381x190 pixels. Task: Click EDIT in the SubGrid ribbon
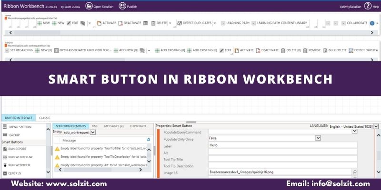click(225, 50)
